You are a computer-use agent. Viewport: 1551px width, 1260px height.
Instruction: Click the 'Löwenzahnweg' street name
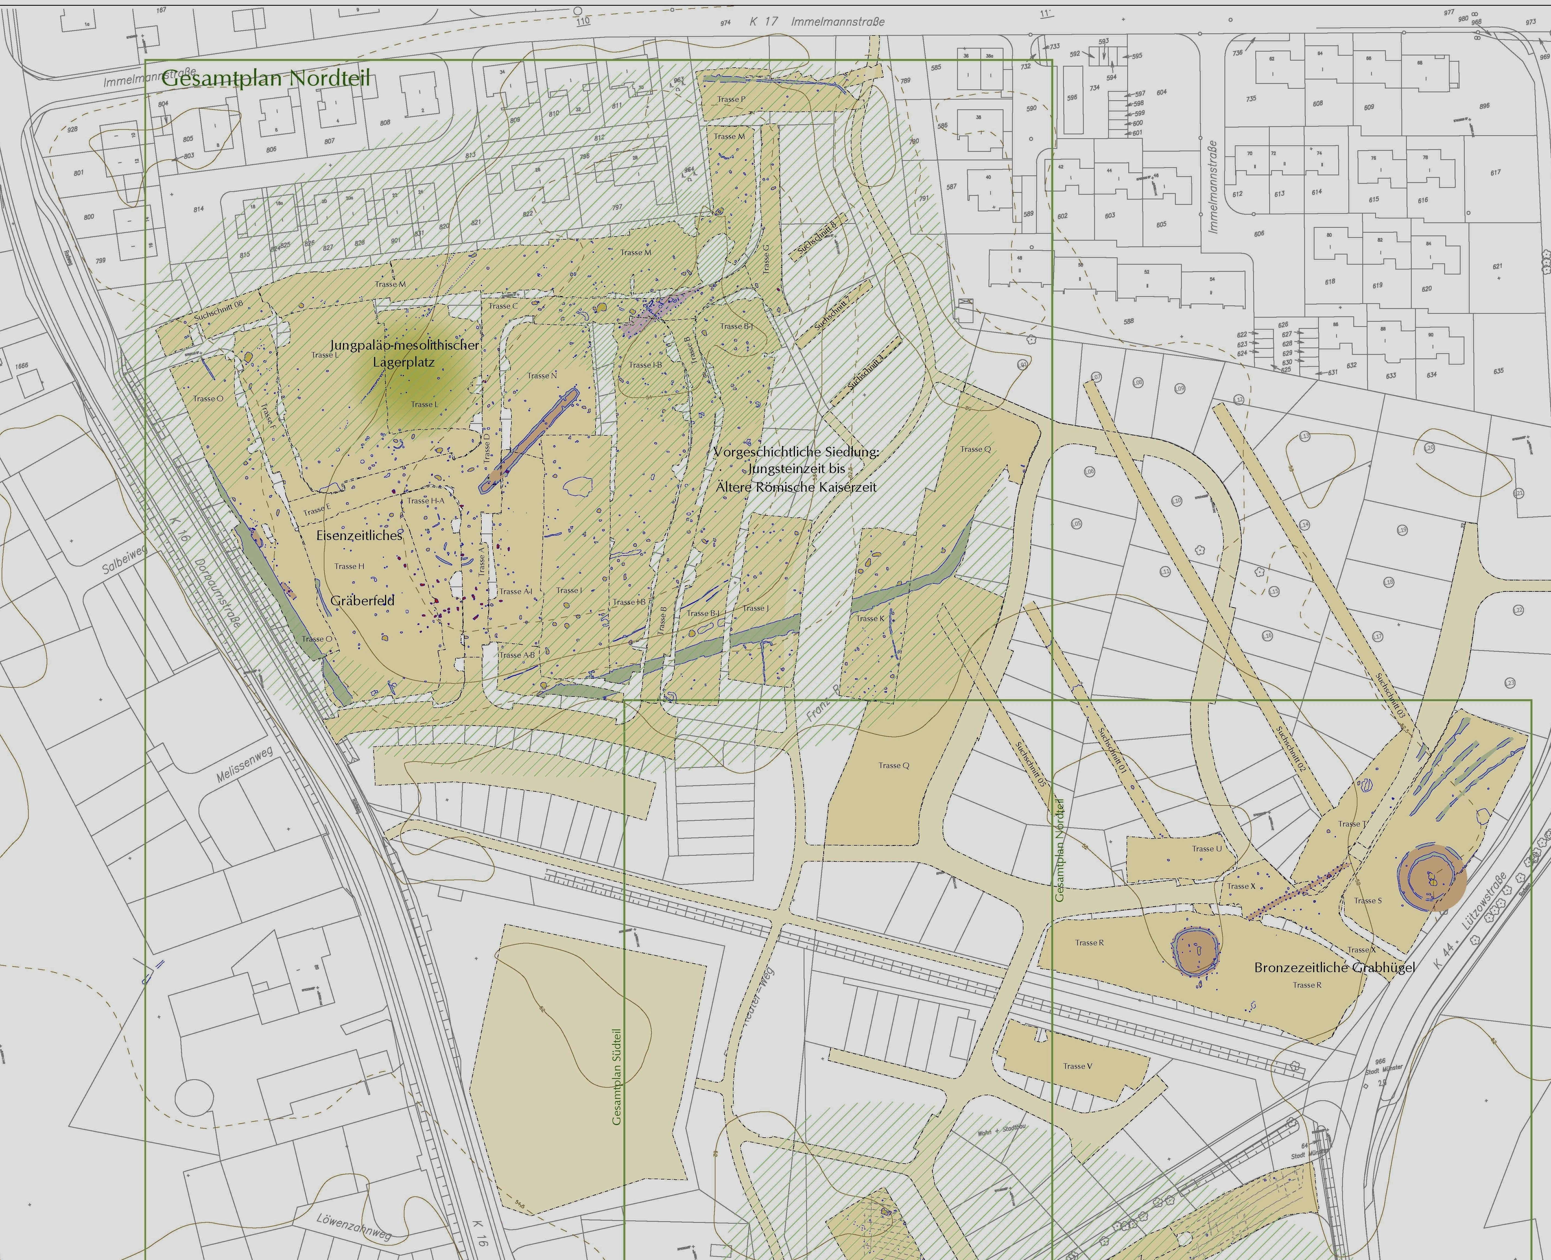(x=354, y=1227)
